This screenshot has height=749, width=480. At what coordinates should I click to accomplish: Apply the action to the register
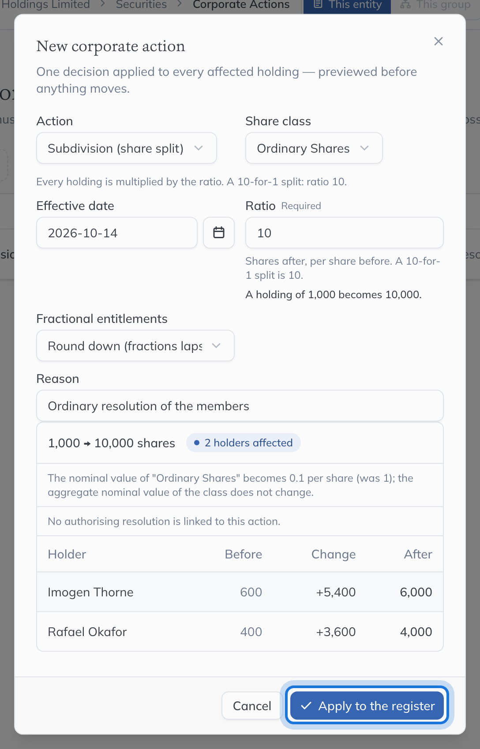367,705
